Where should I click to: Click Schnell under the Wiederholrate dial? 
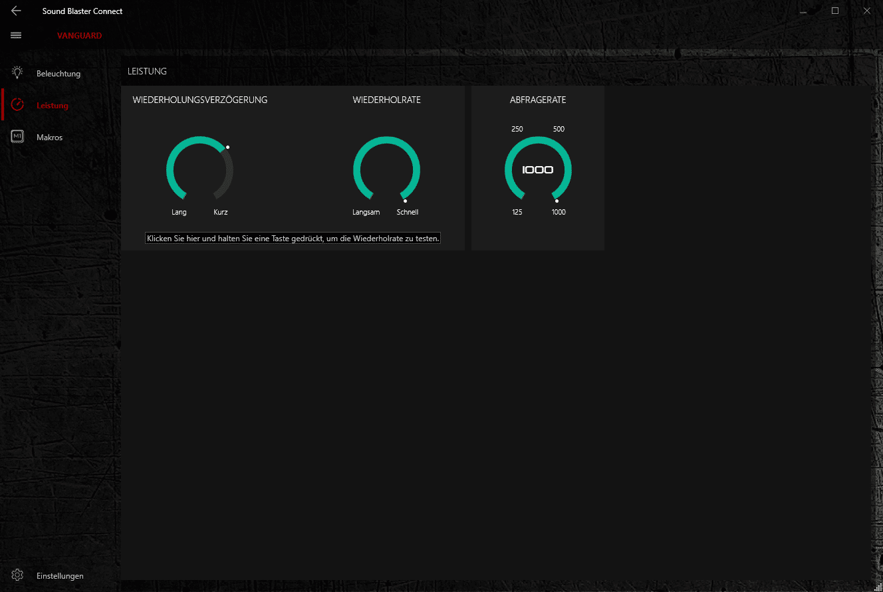[x=407, y=213]
